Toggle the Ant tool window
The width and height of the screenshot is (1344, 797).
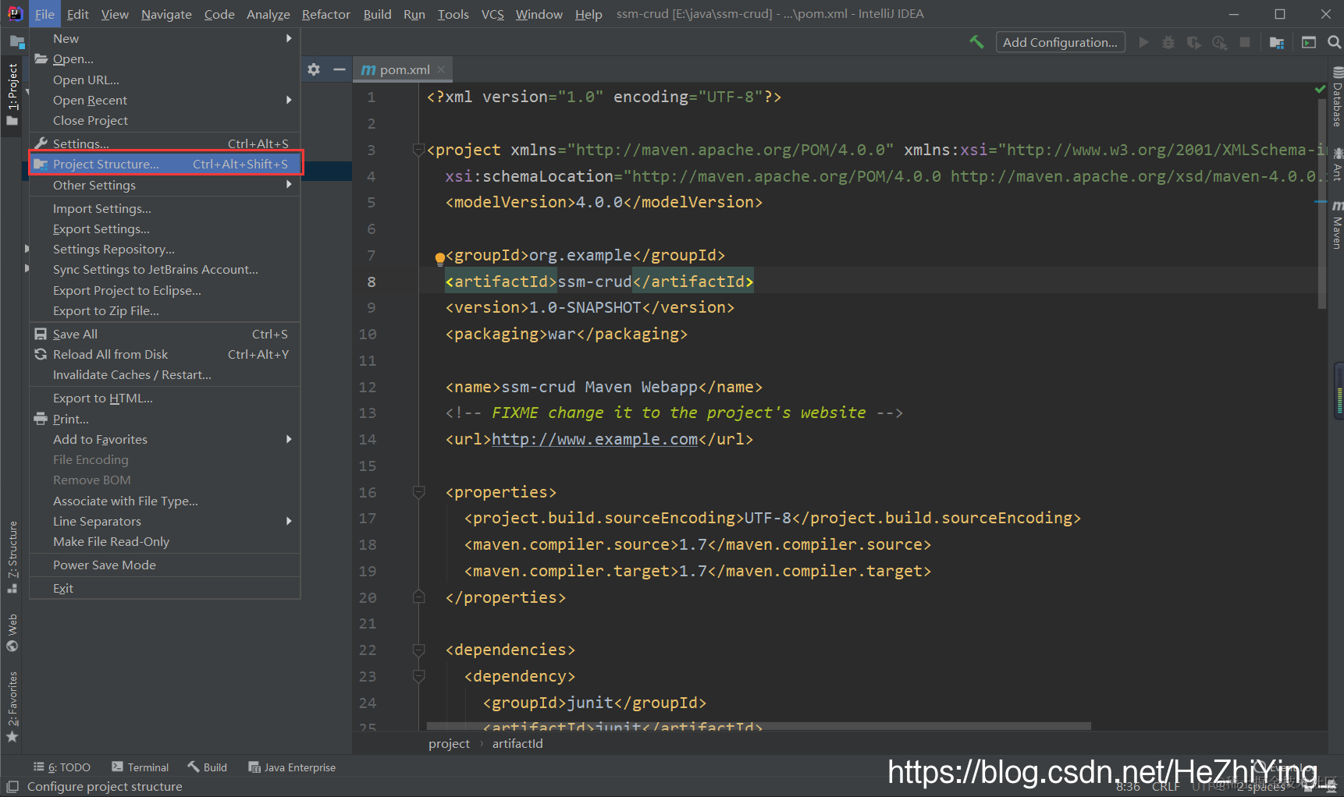1337,163
